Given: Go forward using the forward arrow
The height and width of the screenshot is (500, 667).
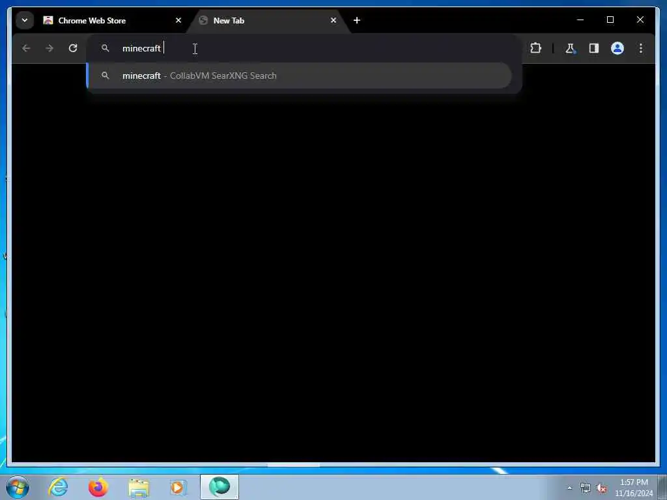Looking at the screenshot, I should 50,48.
